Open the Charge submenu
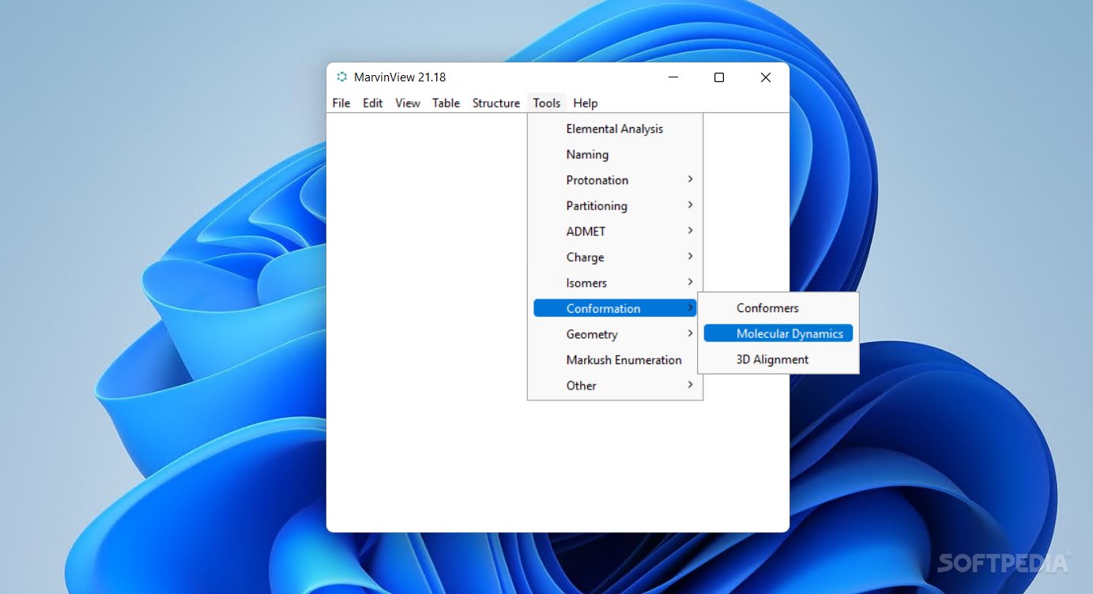The height and width of the screenshot is (594, 1093). tap(615, 257)
